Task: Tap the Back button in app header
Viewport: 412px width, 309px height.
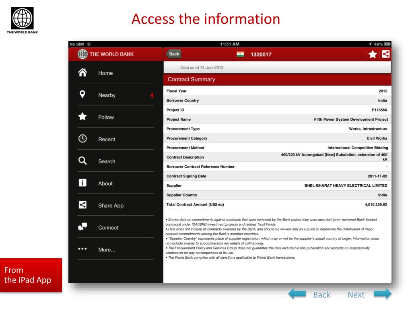Action: click(173, 54)
